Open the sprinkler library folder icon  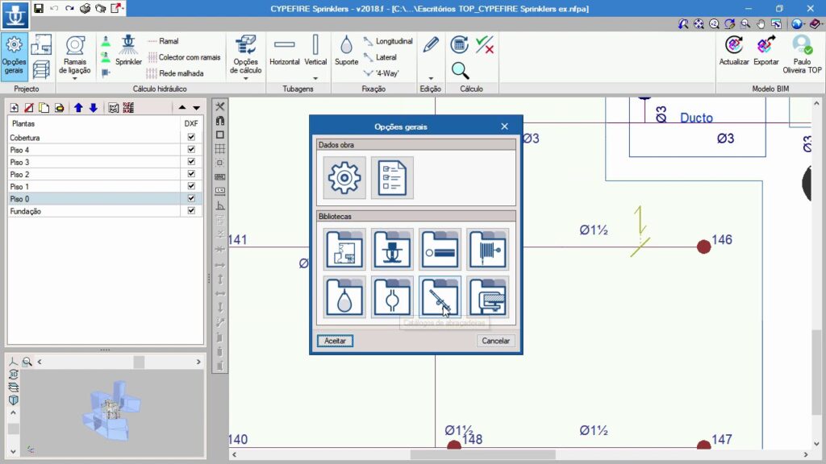tap(392, 249)
